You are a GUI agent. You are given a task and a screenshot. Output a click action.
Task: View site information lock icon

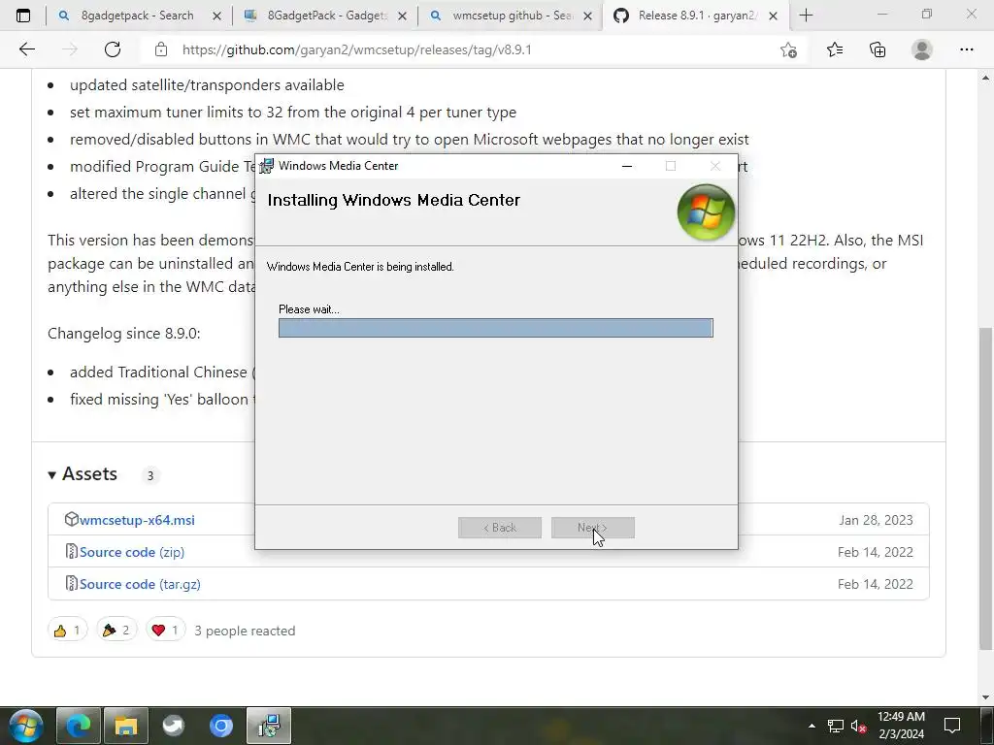coord(161,49)
